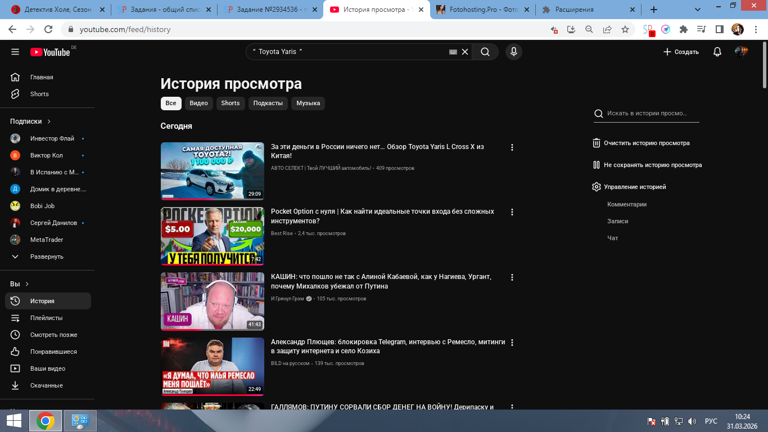Open more options for Toyota Yaris video
This screenshot has height=432, width=768.
[512, 147]
